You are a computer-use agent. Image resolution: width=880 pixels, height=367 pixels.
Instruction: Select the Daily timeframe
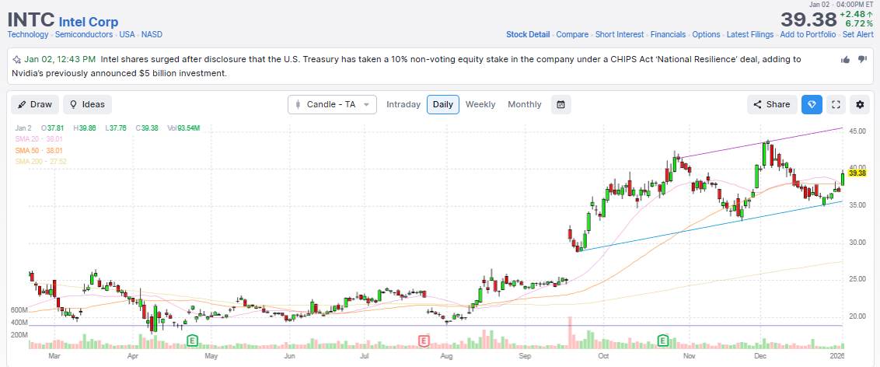coord(443,104)
